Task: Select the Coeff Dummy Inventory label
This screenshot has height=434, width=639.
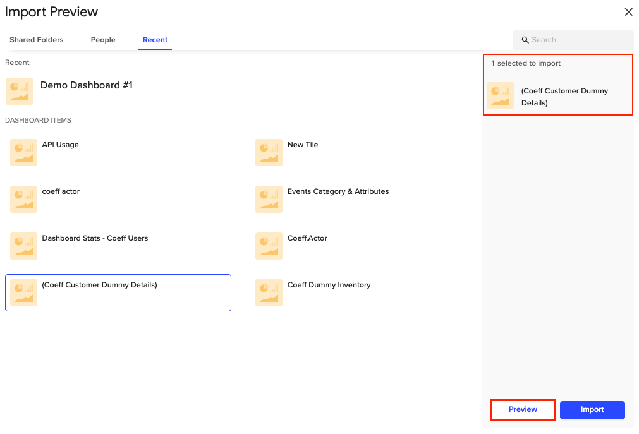Action: [329, 285]
